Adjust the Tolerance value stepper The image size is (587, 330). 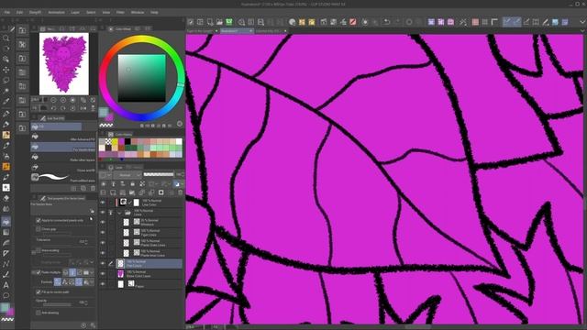(87, 242)
